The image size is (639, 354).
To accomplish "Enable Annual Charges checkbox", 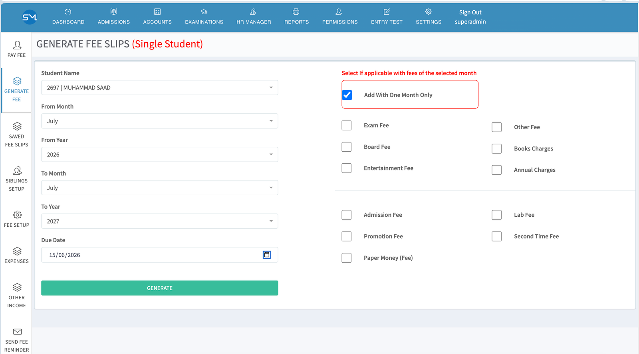I will coord(497,170).
